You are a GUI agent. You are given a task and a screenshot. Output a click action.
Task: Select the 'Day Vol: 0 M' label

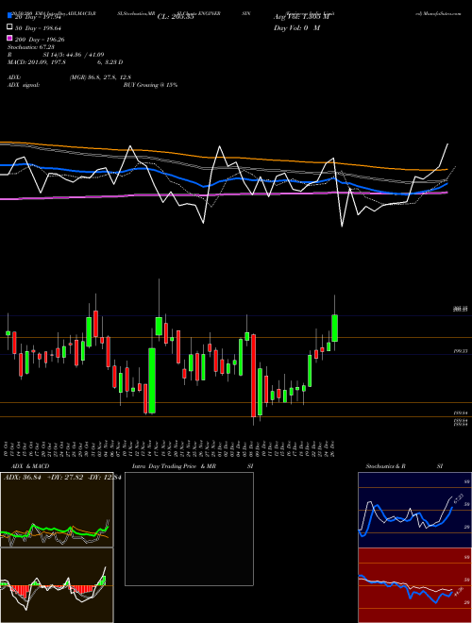(x=296, y=28)
